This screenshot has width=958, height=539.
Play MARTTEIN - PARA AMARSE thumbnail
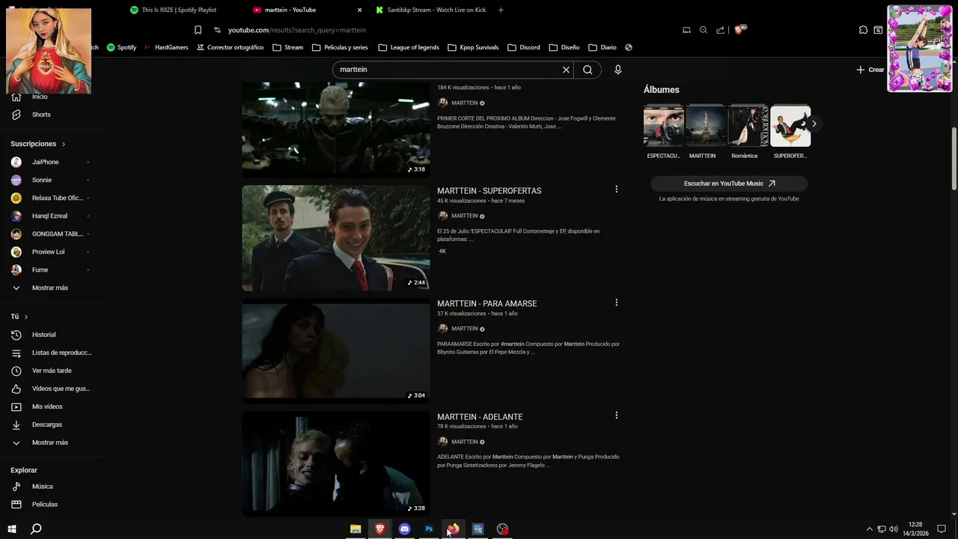click(336, 351)
